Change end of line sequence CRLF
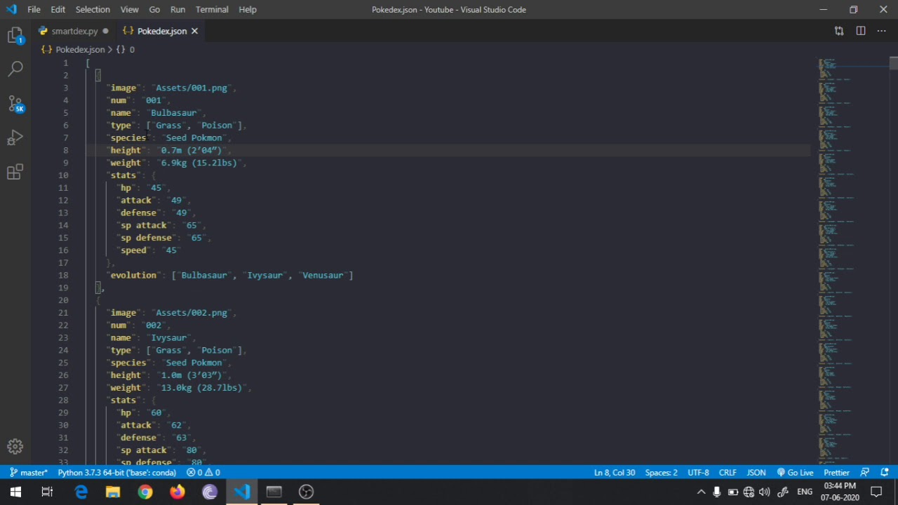 click(x=728, y=473)
